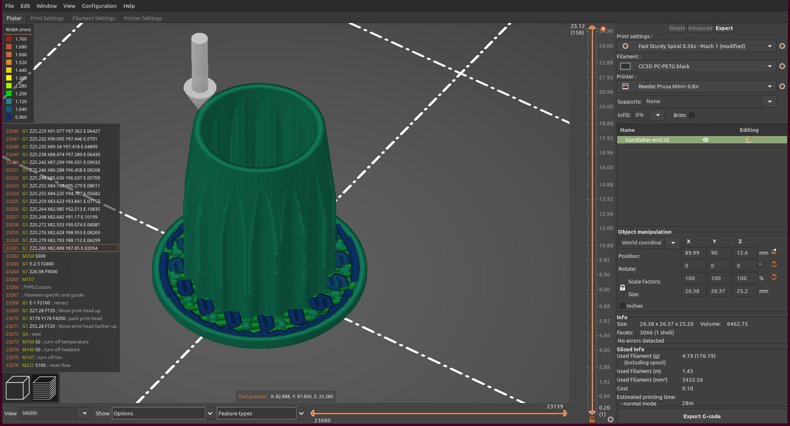This screenshot has height=426, width=790.
Task: Enable the Inches checkbox
Action: point(622,306)
